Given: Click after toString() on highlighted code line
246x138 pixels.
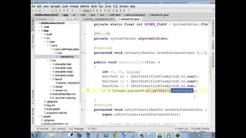Looking at the screenshot, I should (x=194, y=90).
